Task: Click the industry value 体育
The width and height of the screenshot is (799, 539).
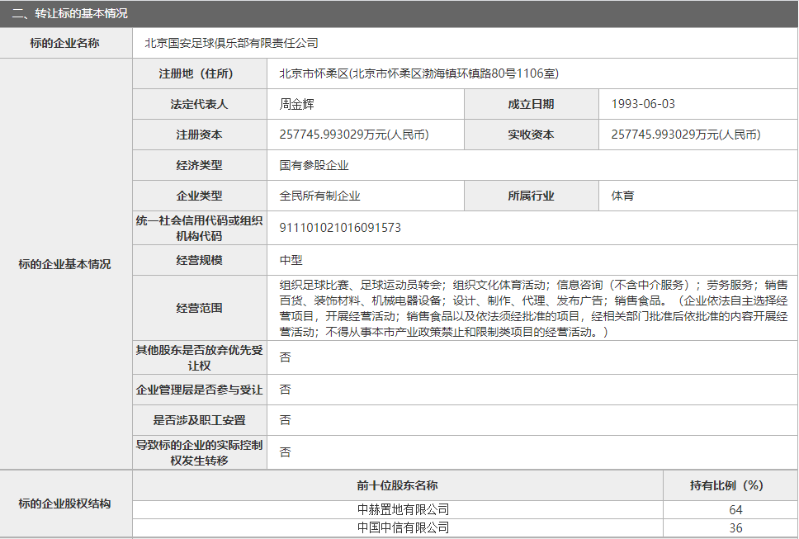Action: pyautogui.click(x=622, y=196)
